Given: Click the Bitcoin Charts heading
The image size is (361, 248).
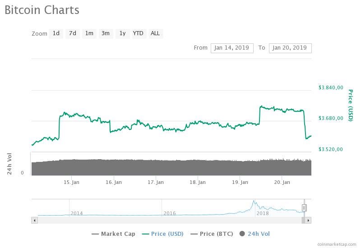Looking at the screenshot, I should click(x=42, y=10).
